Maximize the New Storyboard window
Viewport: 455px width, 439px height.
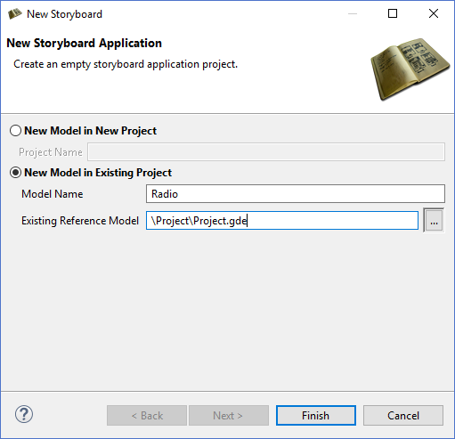point(393,13)
